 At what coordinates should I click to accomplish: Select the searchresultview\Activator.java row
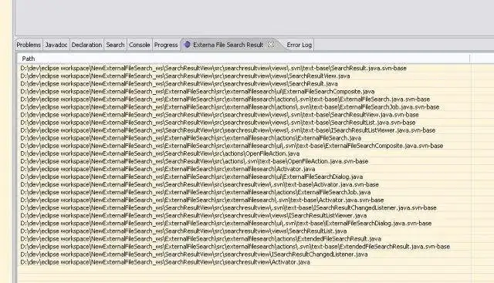coord(243,262)
